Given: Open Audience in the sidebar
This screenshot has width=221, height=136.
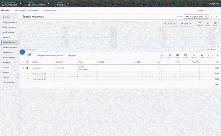Looking at the screenshot, I should [6, 62].
